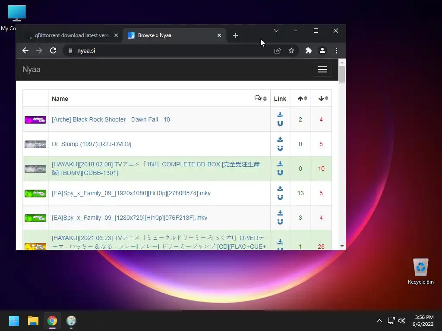
Task: Open network icon in system tray
Action: pyautogui.click(x=391, y=321)
